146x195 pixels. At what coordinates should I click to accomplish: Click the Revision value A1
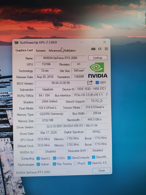tap(79, 64)
